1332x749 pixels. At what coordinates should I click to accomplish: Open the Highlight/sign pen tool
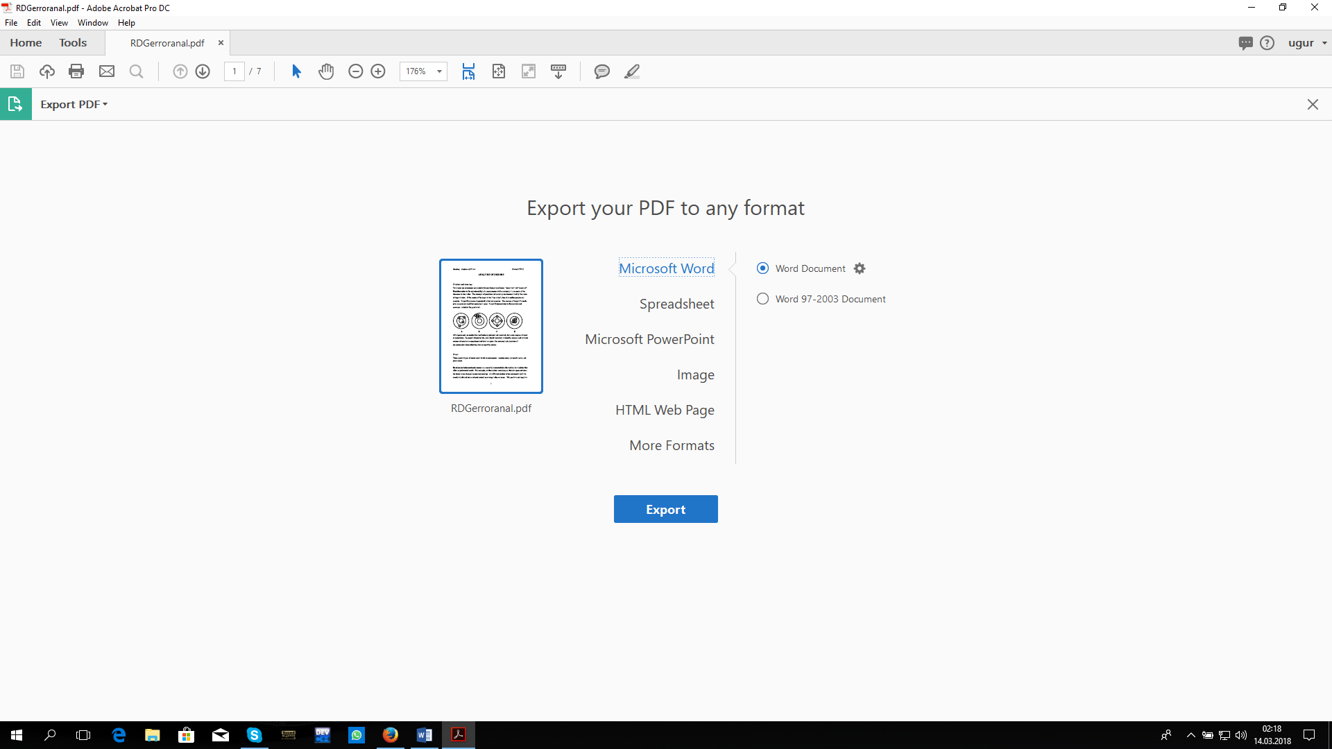631,71
